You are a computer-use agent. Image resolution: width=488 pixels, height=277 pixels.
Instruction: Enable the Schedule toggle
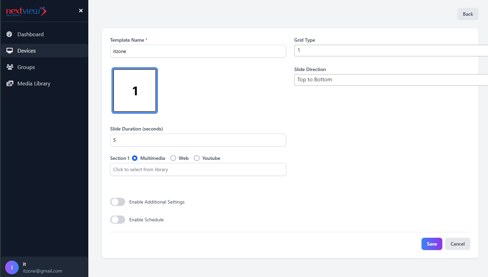(x=117, y=220)
